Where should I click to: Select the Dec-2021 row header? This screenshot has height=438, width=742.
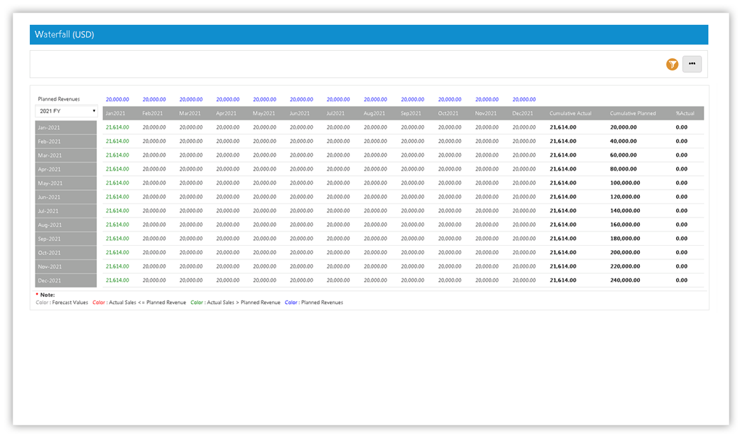click(x=66, y=281)
